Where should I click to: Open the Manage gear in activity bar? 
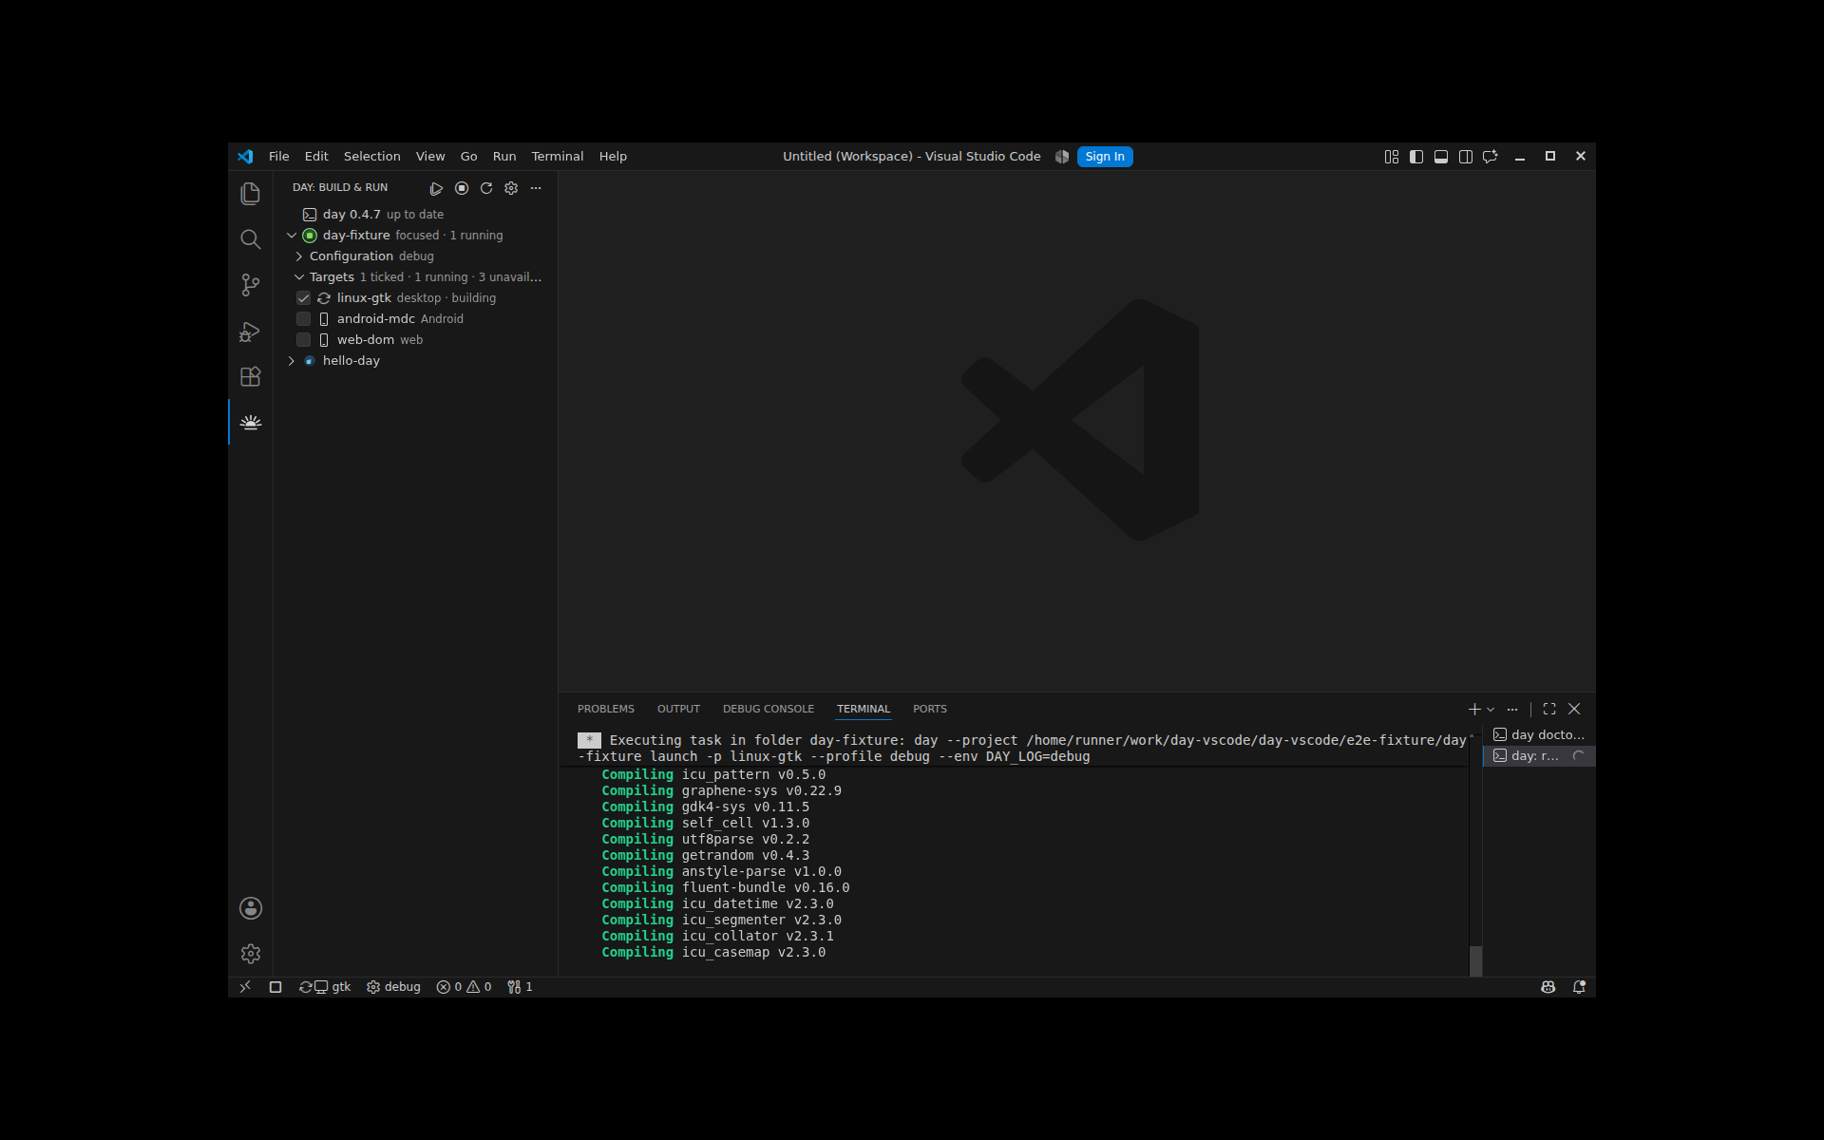(x=251, y=954)
